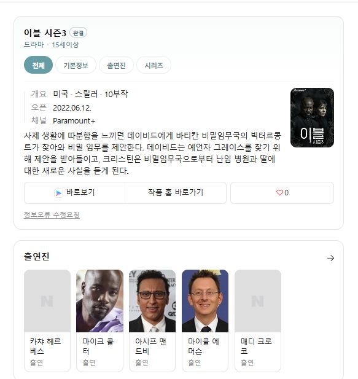Go to the 시리즈 tab
The width and height of the screenshot is (358, 379).
(154, 65)
